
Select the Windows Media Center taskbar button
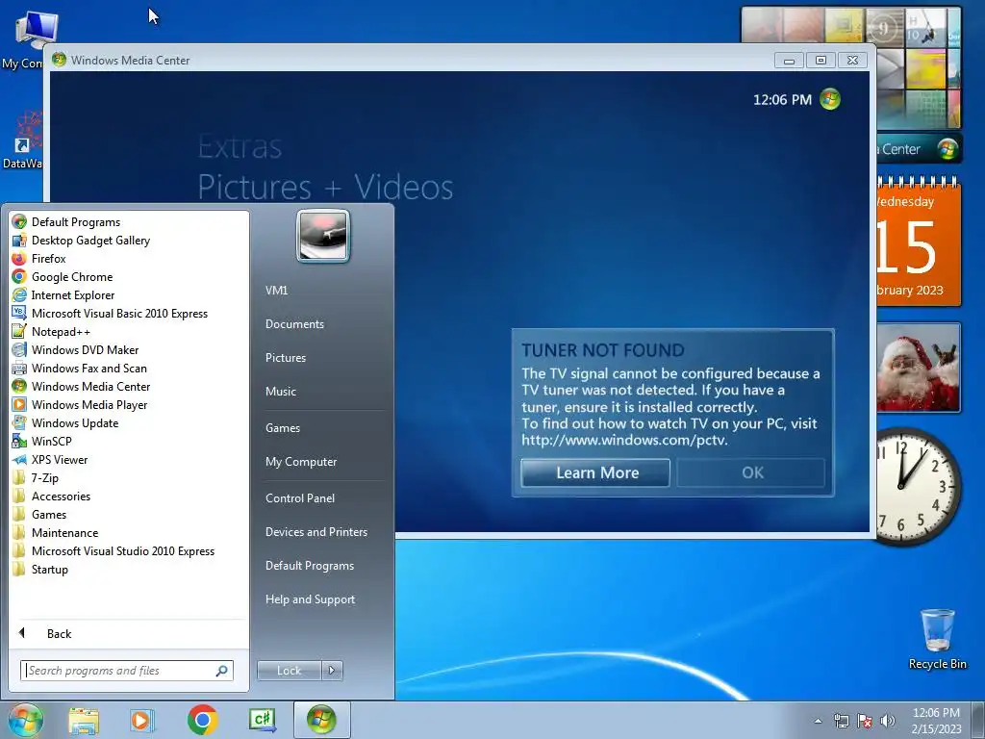point(321,720)
